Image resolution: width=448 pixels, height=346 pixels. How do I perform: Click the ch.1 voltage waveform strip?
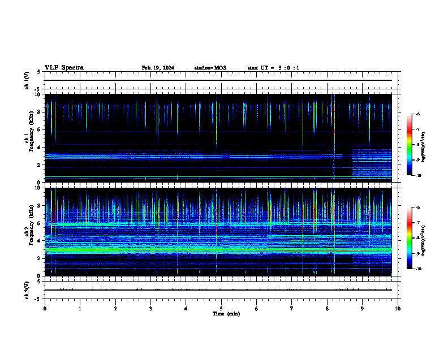[221, 80]
